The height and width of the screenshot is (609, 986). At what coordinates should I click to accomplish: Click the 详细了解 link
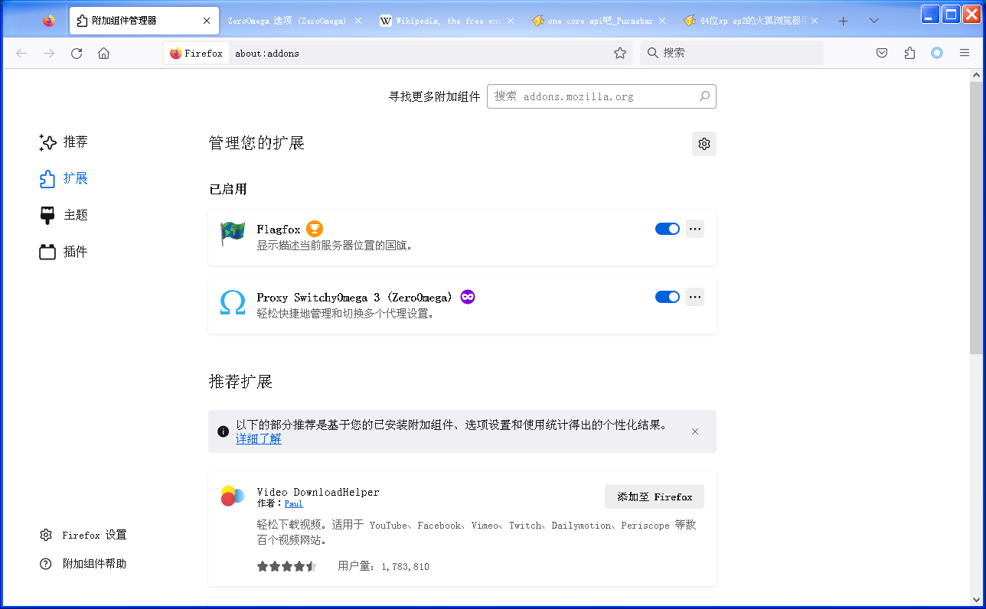click(x=258, y=439)
